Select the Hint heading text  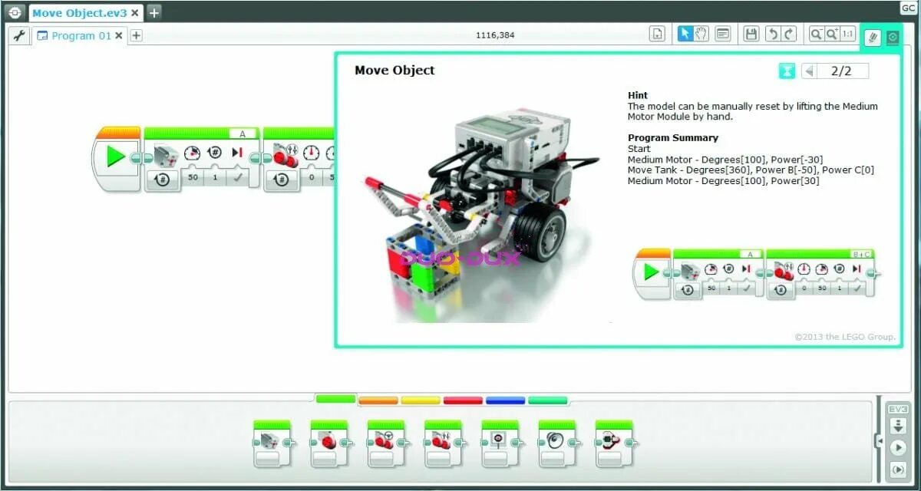click(638, 95)
